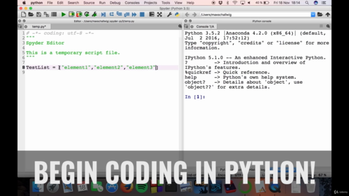Open the Edit menu

tap(60, 3)
